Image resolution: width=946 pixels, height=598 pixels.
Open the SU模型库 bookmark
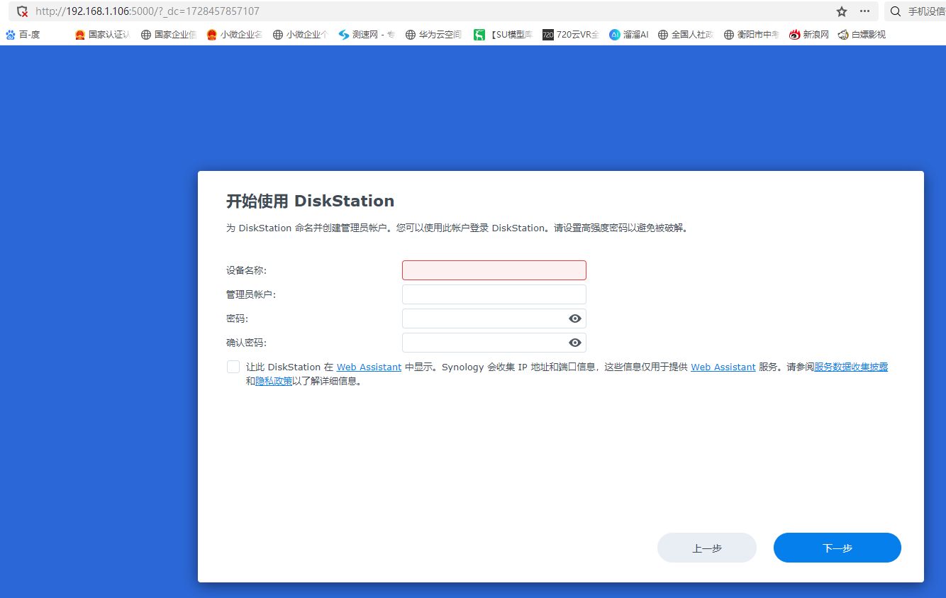(503, 34)
